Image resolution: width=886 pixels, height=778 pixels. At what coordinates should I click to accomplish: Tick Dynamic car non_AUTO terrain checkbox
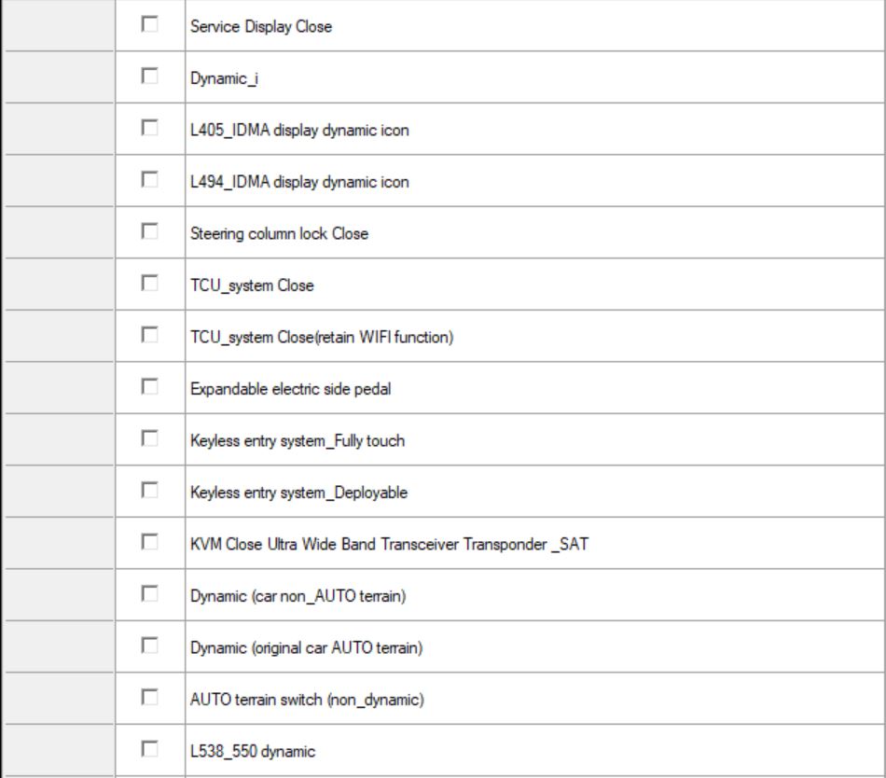[x=148, y=595]
